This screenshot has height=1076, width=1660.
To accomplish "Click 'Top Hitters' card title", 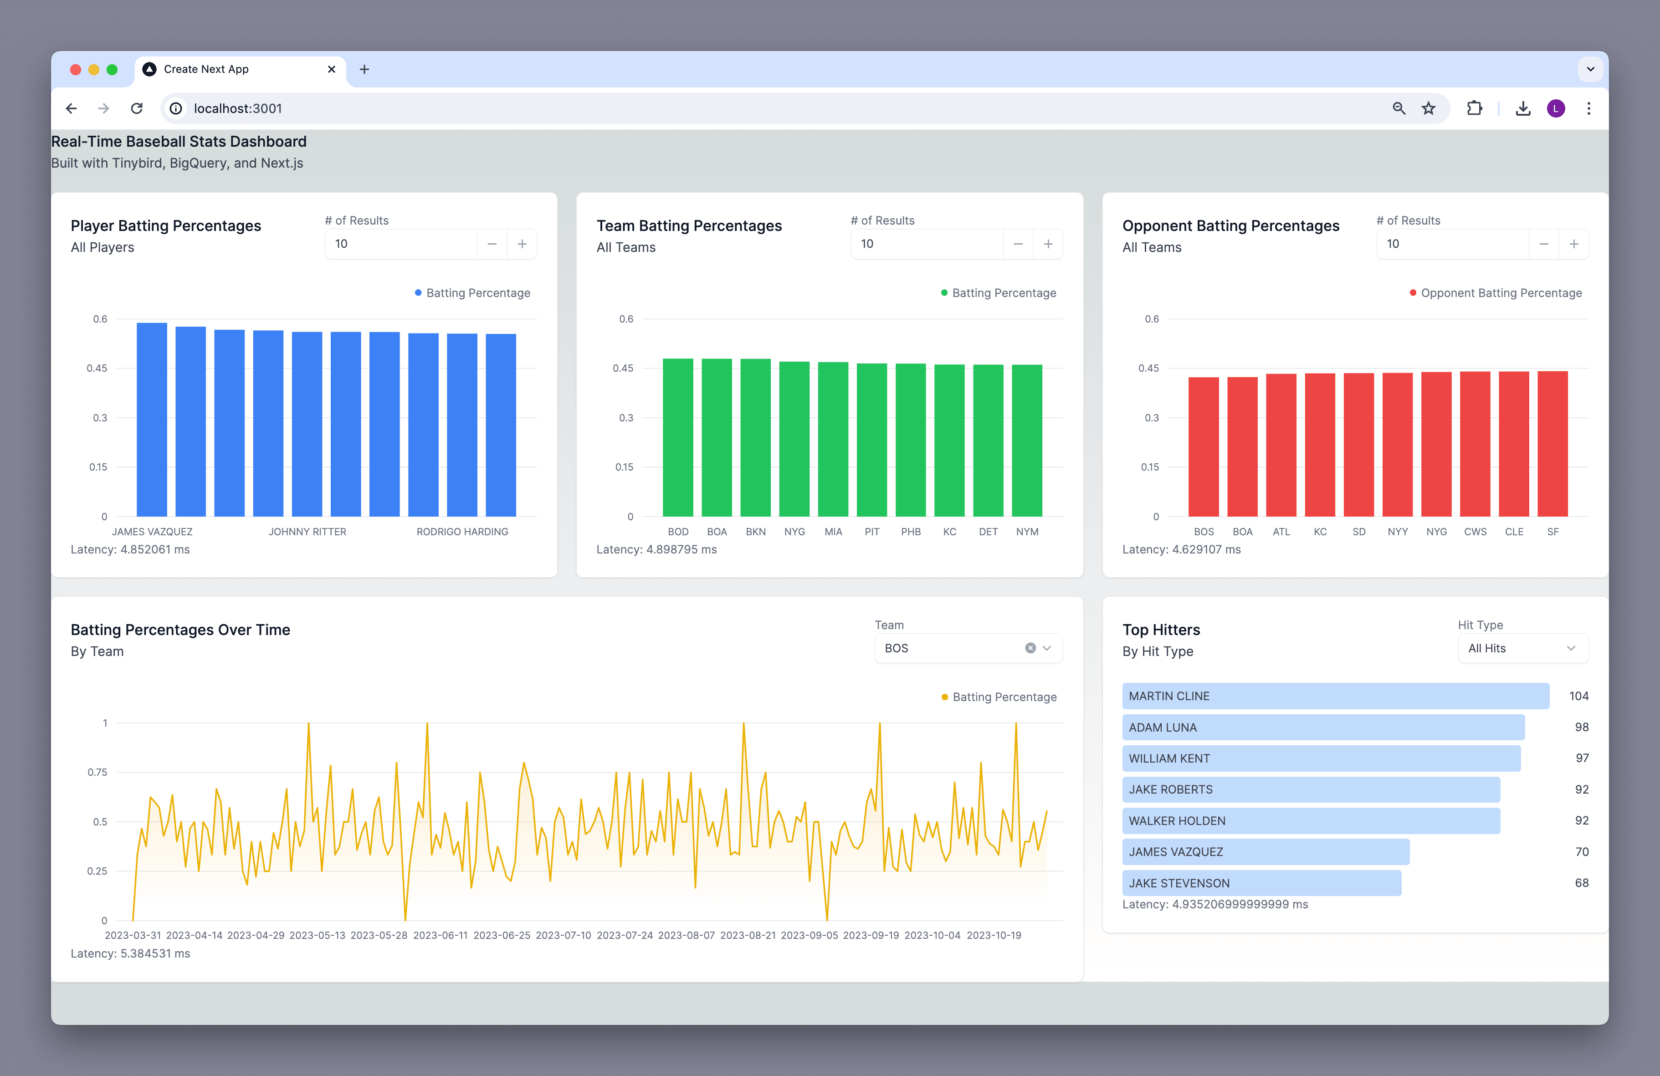I will (x=1161, y=630).
